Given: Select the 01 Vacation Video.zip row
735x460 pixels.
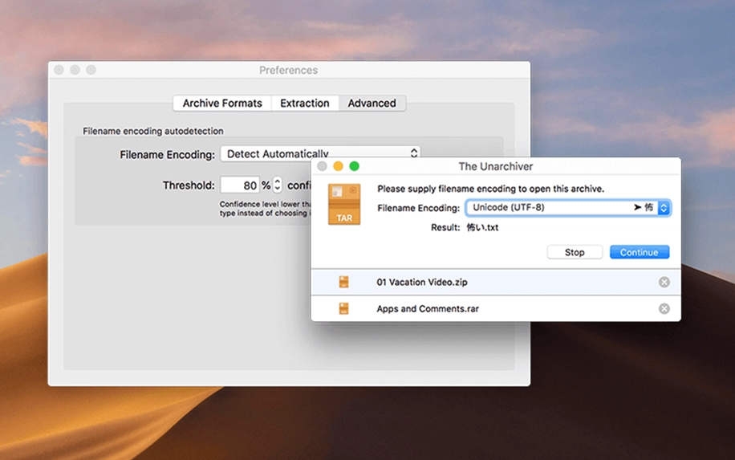Looking at the screenshot, I should 496,282.
